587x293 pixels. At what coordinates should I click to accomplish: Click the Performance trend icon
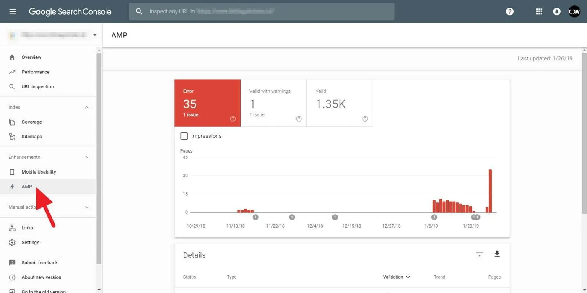[x=12, y=72]
